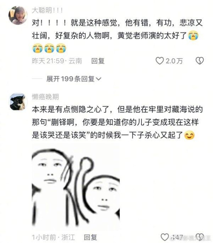Like the comment by 大聪明!!!

(x=160, y=61)
